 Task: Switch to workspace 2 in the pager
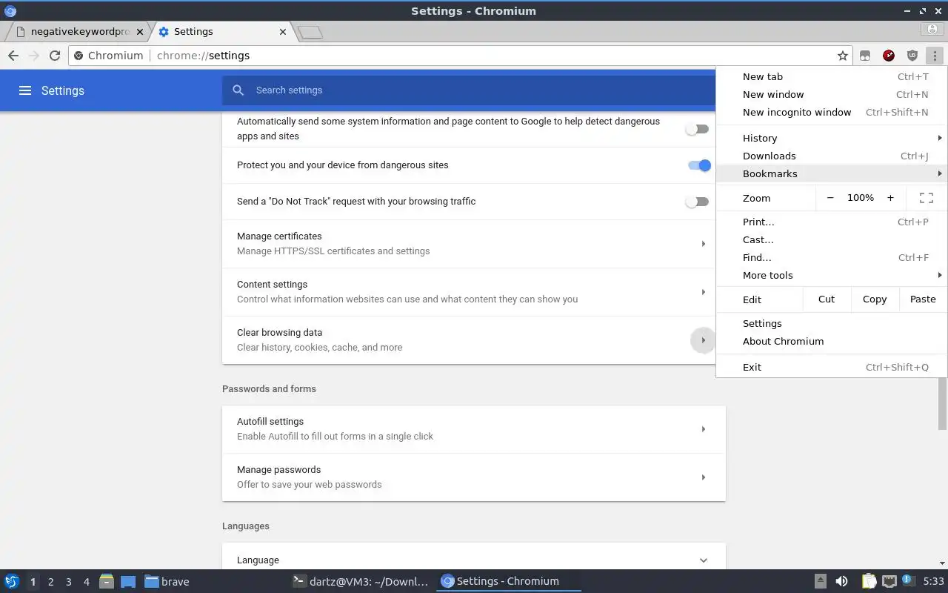[50, 582]
